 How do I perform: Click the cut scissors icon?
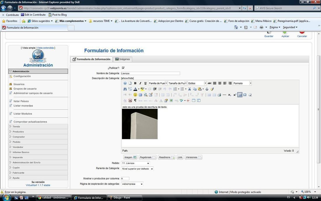(x=189, y=89)
